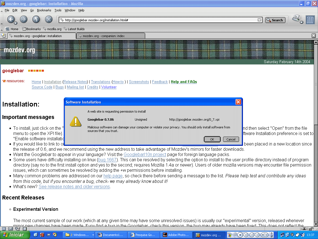Viewport: 318px width, 239px height.
Task: Click the vertical scrollbar down arrow
Action: [x=316, y=224]
